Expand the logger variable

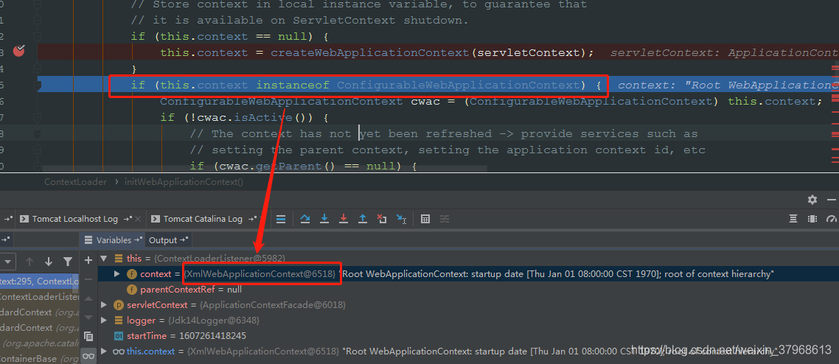coord(104,321)
